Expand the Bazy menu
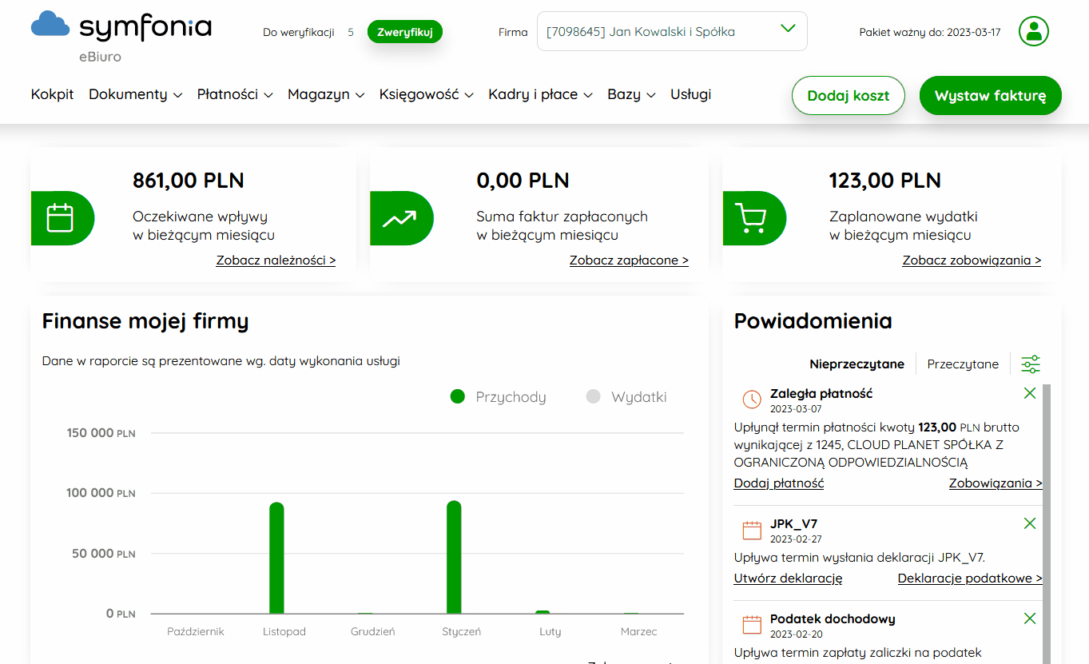Viewport: 1089px width, 664px height. click(x=631, y=94)
